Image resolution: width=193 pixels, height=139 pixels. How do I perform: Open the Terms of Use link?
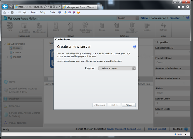click(x=134, y=129)
